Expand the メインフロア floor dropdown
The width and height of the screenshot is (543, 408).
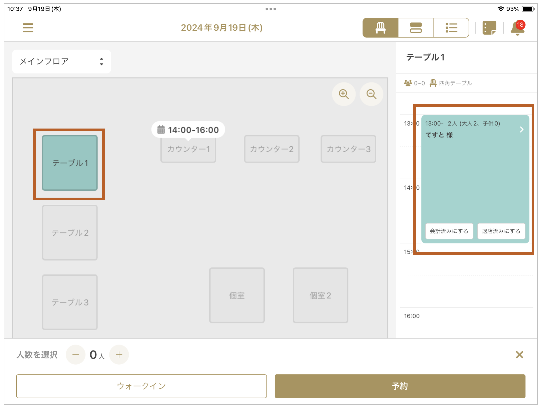pyautogui.click(x=62, y=61)
